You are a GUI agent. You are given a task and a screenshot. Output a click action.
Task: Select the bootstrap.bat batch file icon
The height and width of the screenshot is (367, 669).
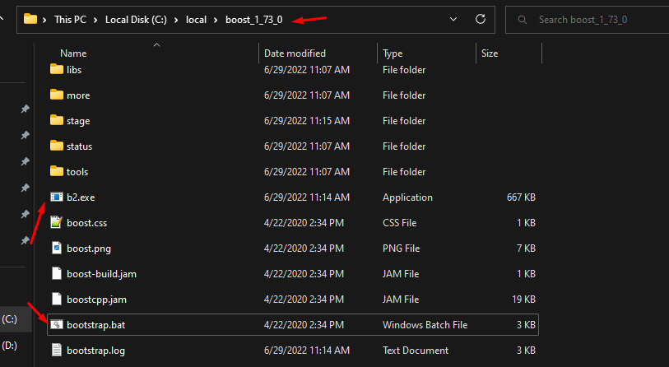[56, 325]
